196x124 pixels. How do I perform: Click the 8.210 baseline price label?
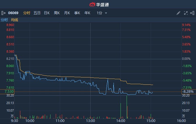[10, 59]
